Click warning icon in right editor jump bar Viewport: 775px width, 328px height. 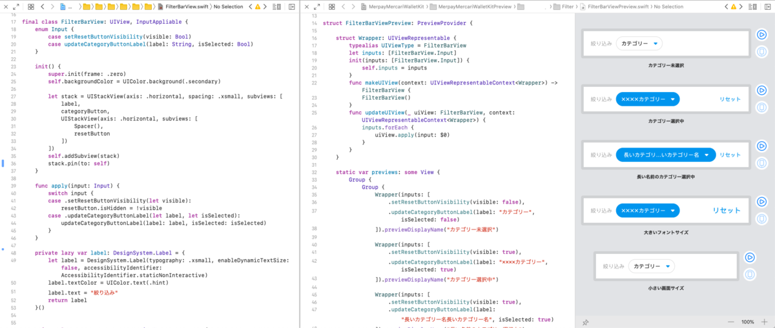(x=733, y=6)
